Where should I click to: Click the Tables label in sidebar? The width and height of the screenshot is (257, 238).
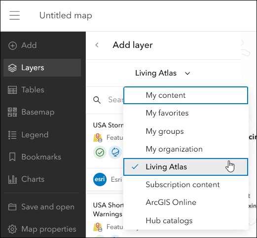point(33,90)
